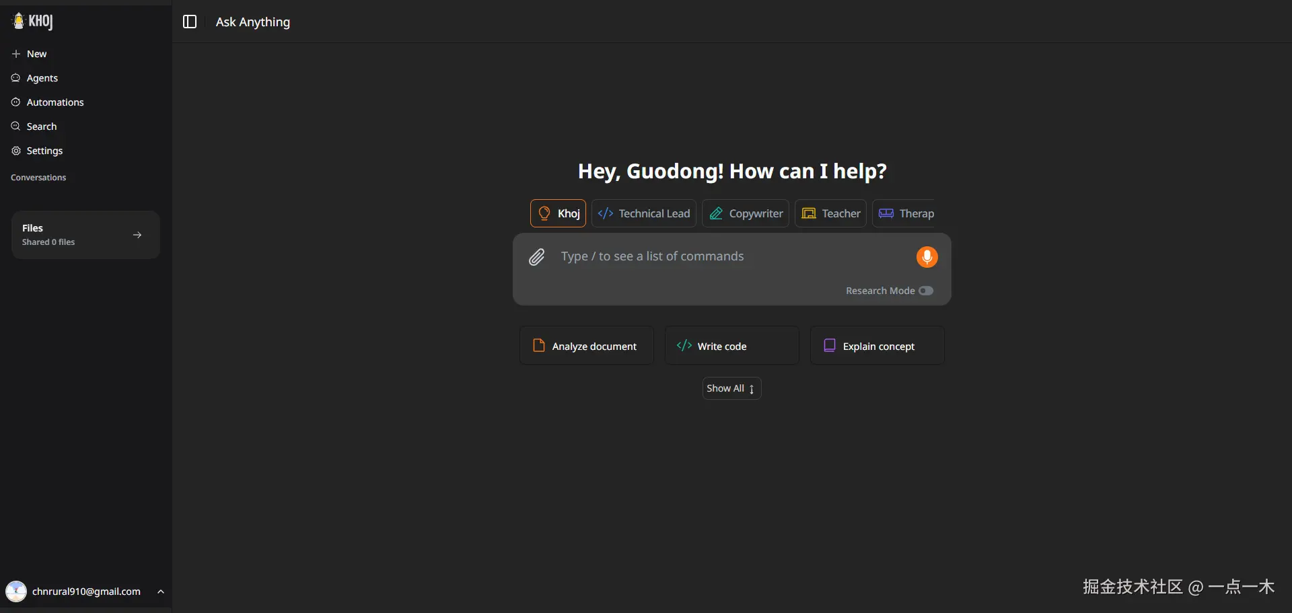Click the Conversations section heading
Screen dimensions: 1292x613
click(x=38, y=178)
